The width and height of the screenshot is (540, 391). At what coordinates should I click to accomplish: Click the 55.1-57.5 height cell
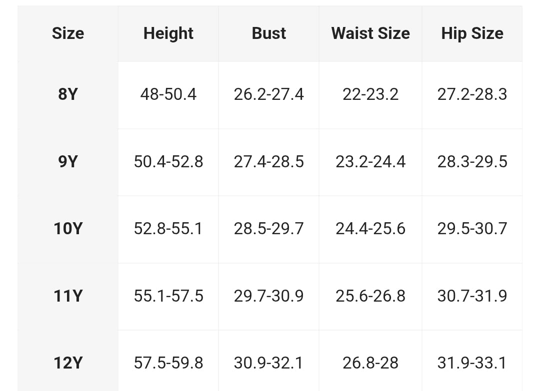click(x=168, y=296)
